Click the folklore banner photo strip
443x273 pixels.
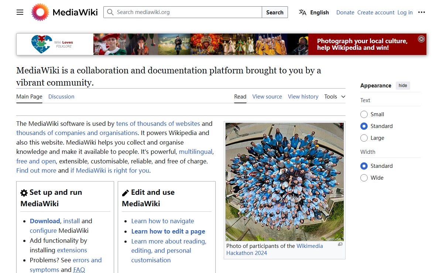(201, 44)
